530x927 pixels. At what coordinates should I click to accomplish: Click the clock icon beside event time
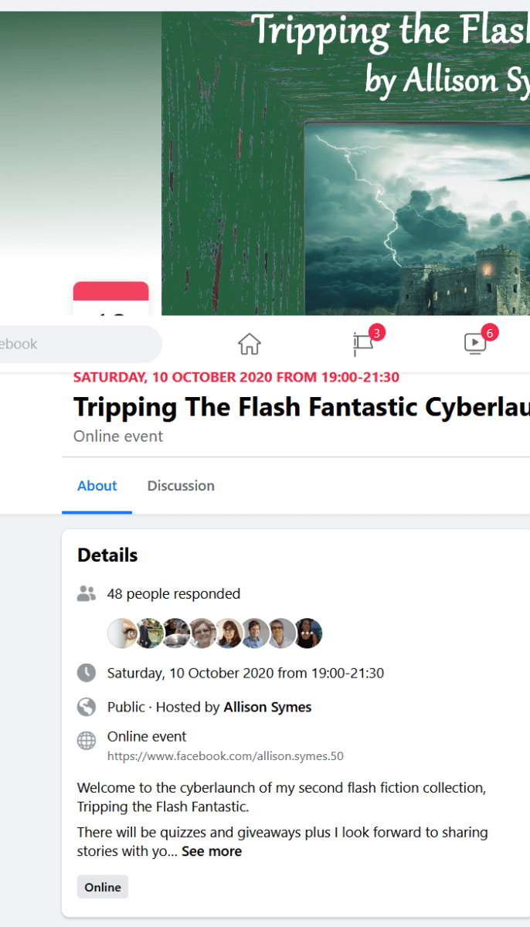click(87, 673)
